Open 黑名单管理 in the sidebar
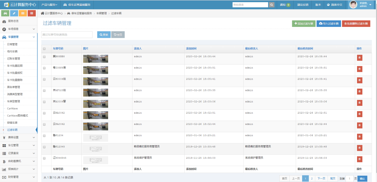 coord(13,87)
